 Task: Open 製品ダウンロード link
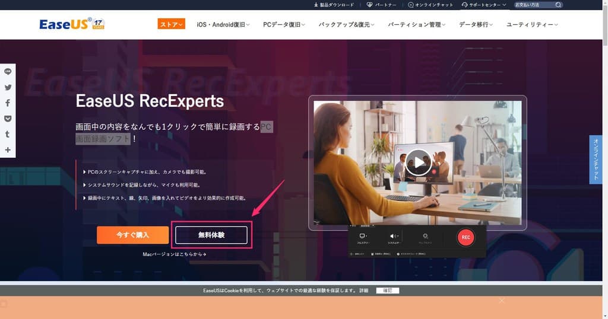(x=334, y=5)
